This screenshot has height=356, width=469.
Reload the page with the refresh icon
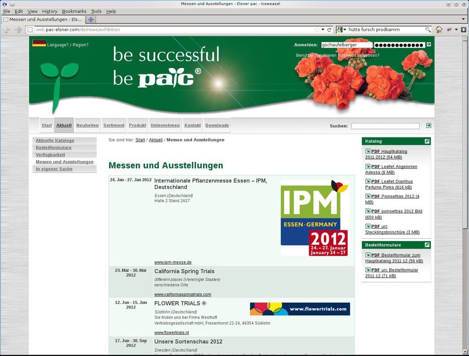click(x=329, y=30)
